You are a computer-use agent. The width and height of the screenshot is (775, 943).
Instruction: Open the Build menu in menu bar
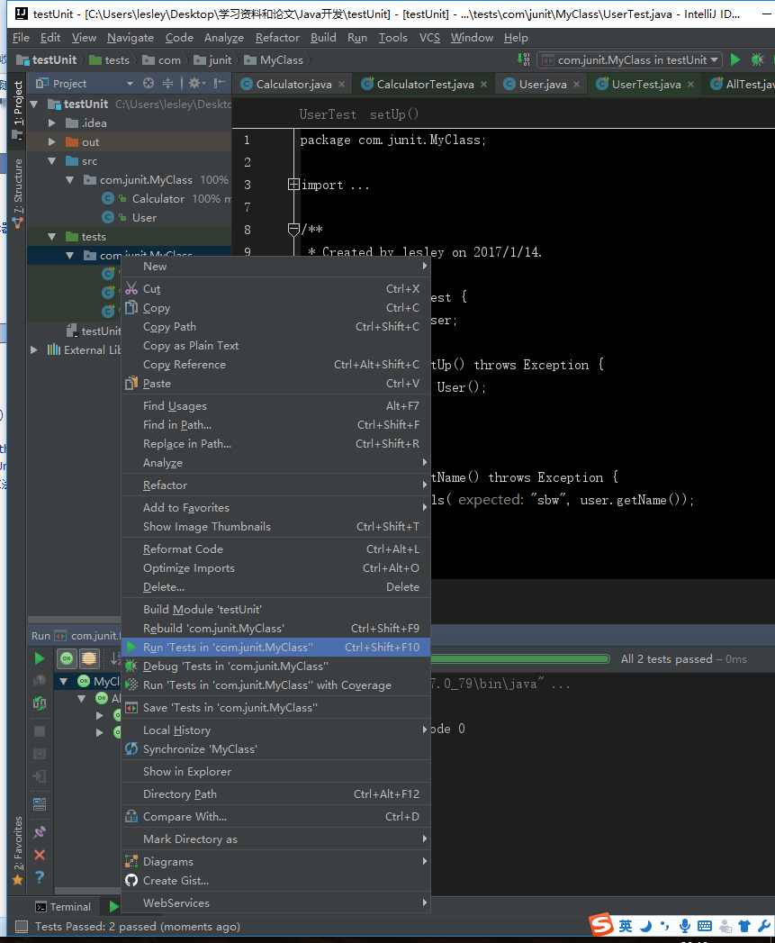[323, 37]
